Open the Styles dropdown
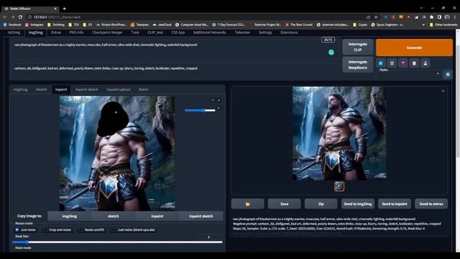Screen dimensions: 460x259 [410, 73]
